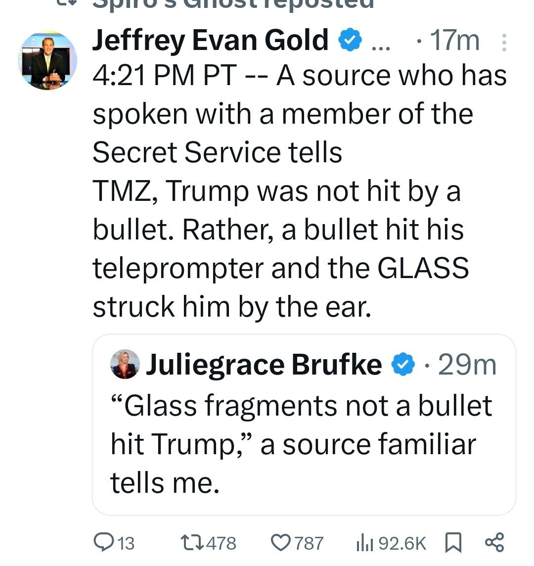Screen dimensions: 534x566
Task: Open the main tweet text about TMZ
Action: click(300, 191)
